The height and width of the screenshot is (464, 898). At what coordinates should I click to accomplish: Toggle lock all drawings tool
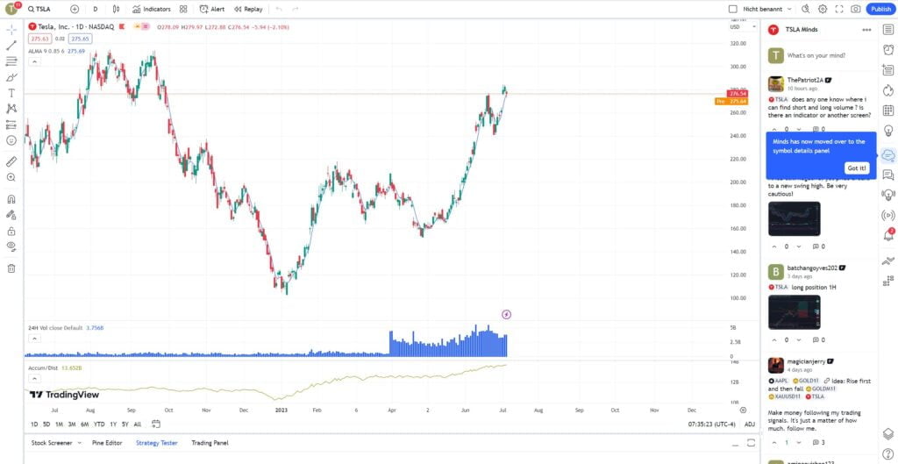point(11,231)
